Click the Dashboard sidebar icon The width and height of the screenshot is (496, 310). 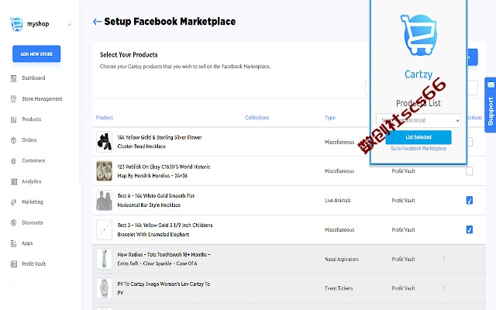[14, 78]
